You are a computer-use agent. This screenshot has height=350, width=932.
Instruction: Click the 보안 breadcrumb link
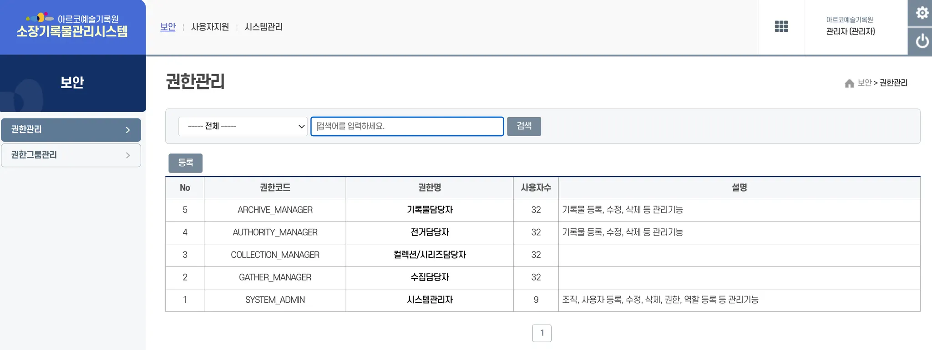[x=864, y=83]
